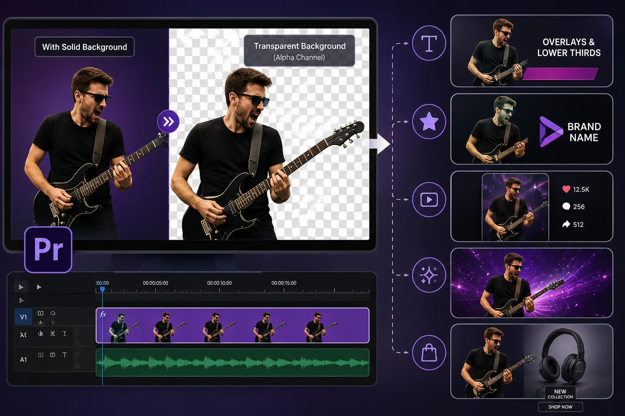Screen dimensions: 625x416
Task: Click the 512 shares count
Action: coord(578,224)
